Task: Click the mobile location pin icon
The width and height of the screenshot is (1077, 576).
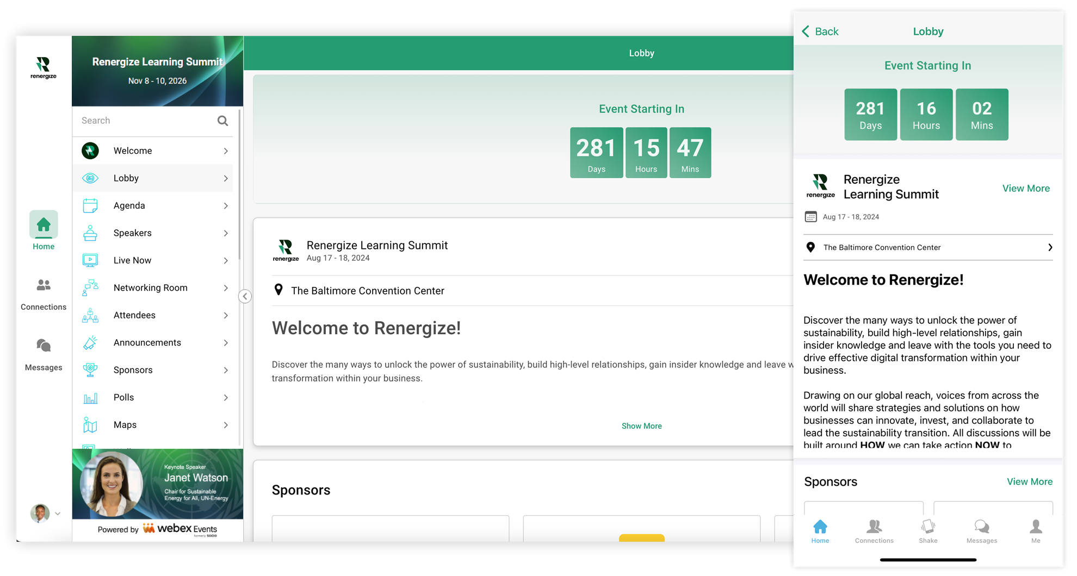Action: click(810, 247)
